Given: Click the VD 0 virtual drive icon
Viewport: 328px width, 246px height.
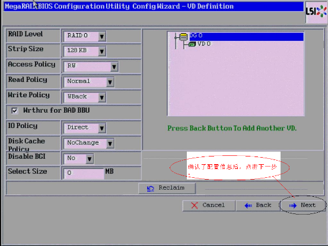Looking at the screenshot, I should point(192,44).
